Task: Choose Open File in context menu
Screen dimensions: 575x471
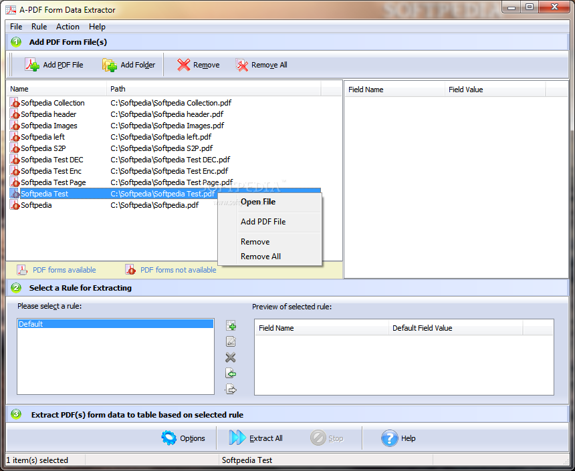Action: [x=269, y=202]
